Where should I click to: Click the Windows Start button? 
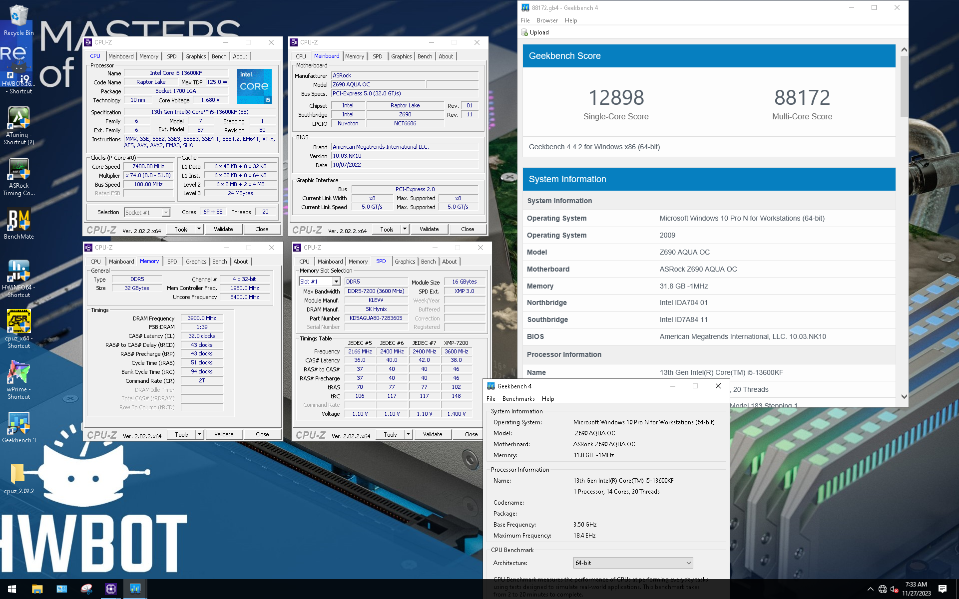[12, 589]
